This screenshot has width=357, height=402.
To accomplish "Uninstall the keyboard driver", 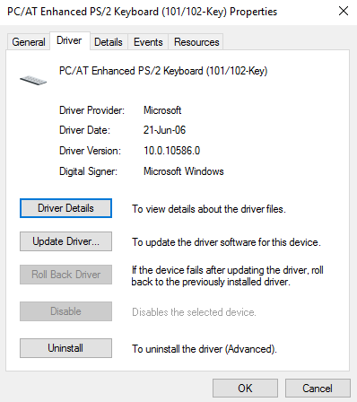I will [x=65, y=348].
